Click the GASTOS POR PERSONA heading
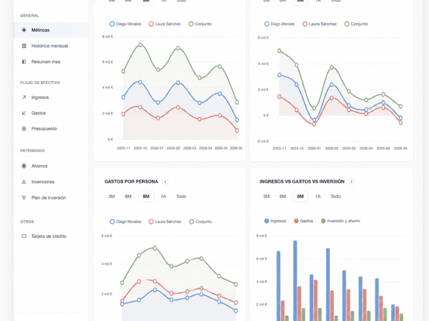The width and height of the screenshot is (429, 321). (131, 181)
